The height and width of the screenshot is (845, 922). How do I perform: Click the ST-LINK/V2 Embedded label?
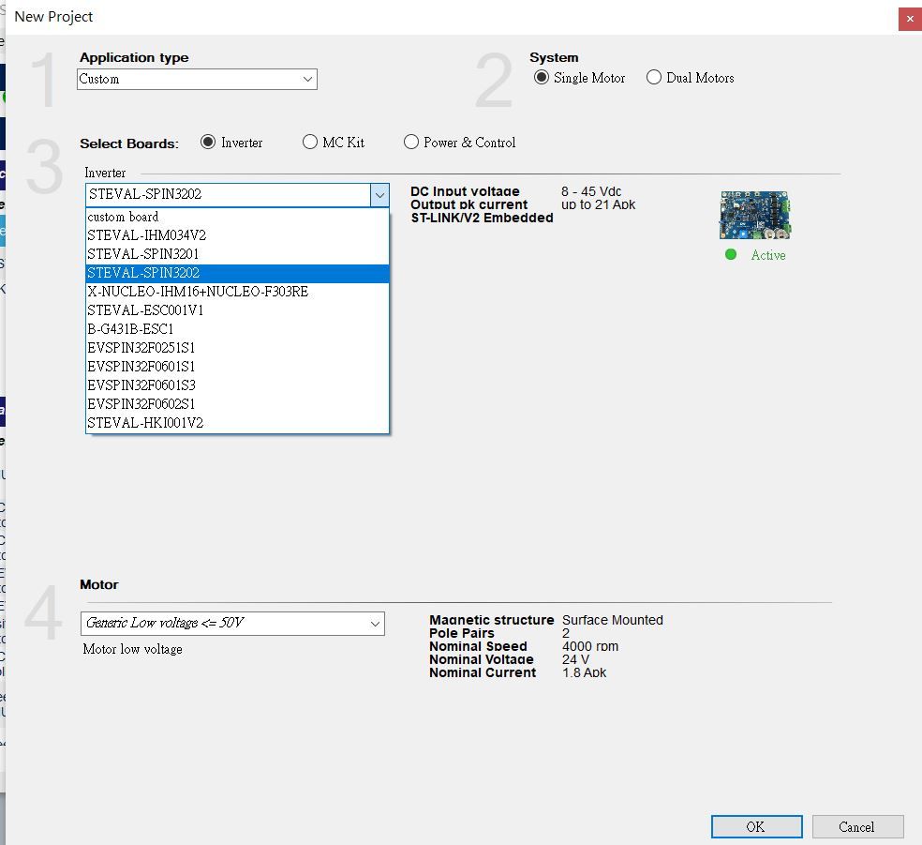pyautogui.click(x=483, y=218)
